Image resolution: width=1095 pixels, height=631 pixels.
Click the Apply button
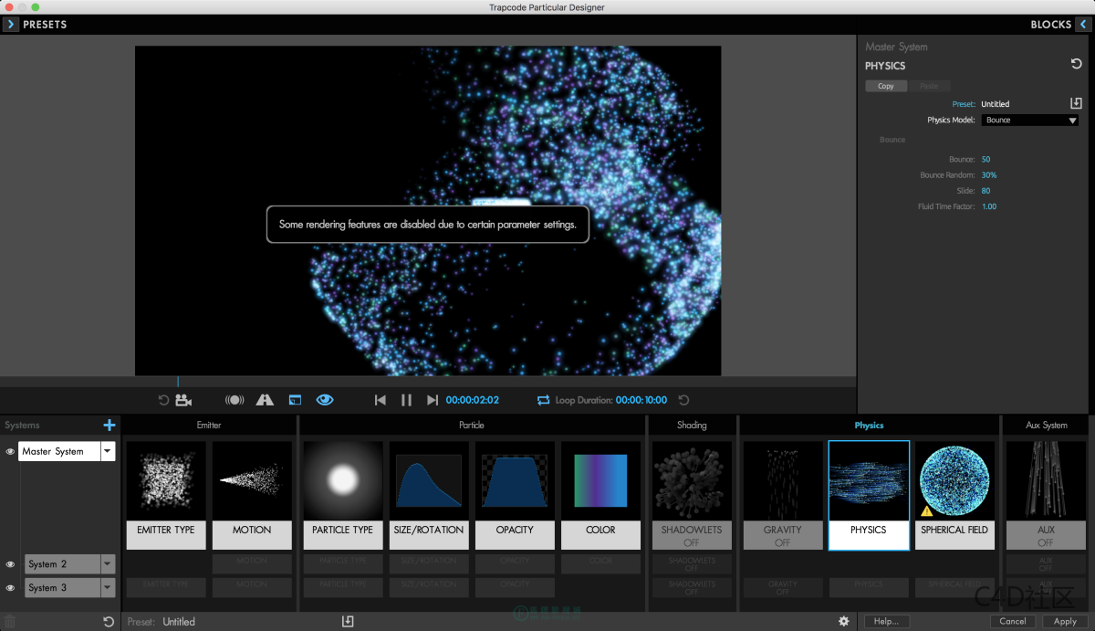tap(1065, 620)
